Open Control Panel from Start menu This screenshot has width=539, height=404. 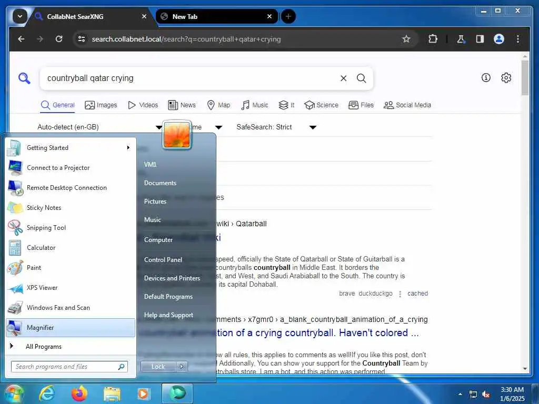163,260
